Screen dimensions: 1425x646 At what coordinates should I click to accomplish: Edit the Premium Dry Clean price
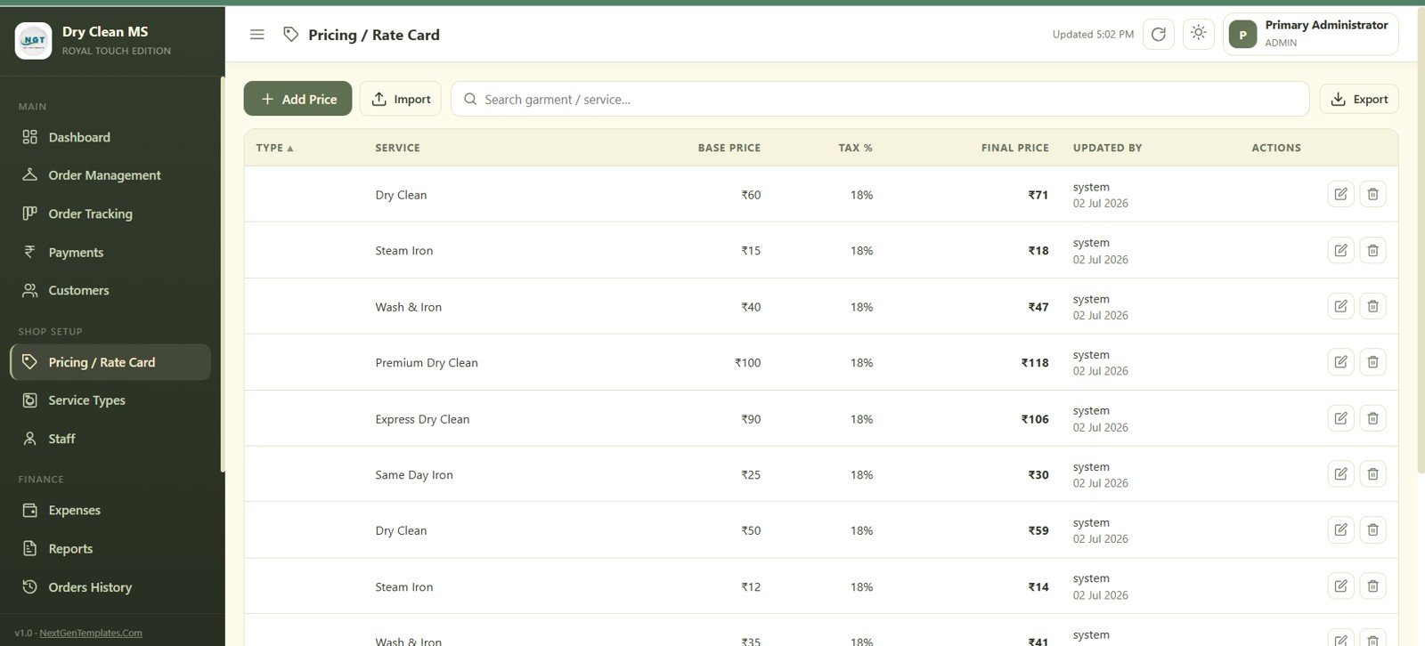1340,362
